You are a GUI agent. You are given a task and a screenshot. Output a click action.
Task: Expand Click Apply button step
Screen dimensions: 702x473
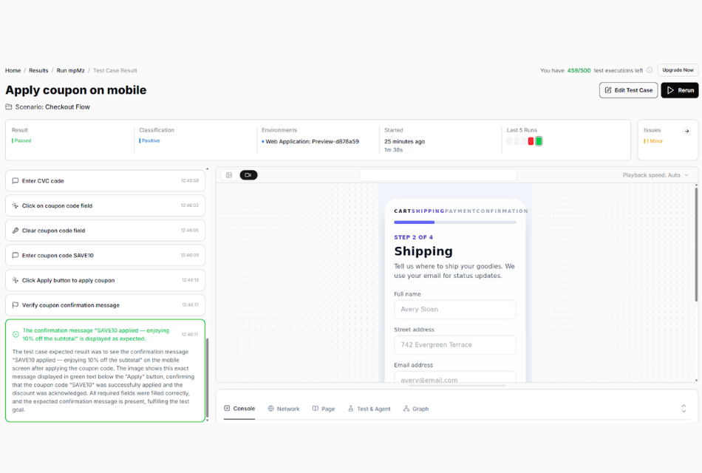pyautogui.click(x=105, y=280)
